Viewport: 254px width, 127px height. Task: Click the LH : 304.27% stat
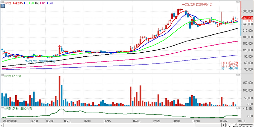tap(230, 63)
